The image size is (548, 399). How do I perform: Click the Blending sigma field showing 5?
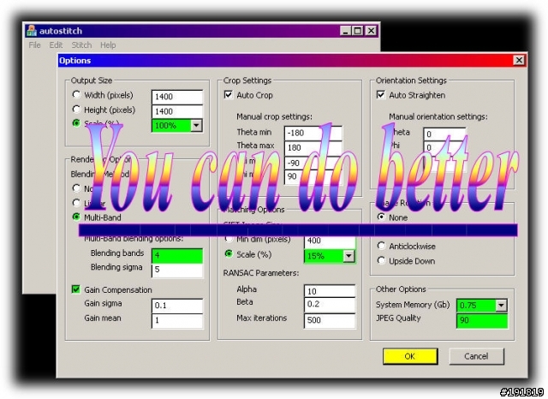177,271
